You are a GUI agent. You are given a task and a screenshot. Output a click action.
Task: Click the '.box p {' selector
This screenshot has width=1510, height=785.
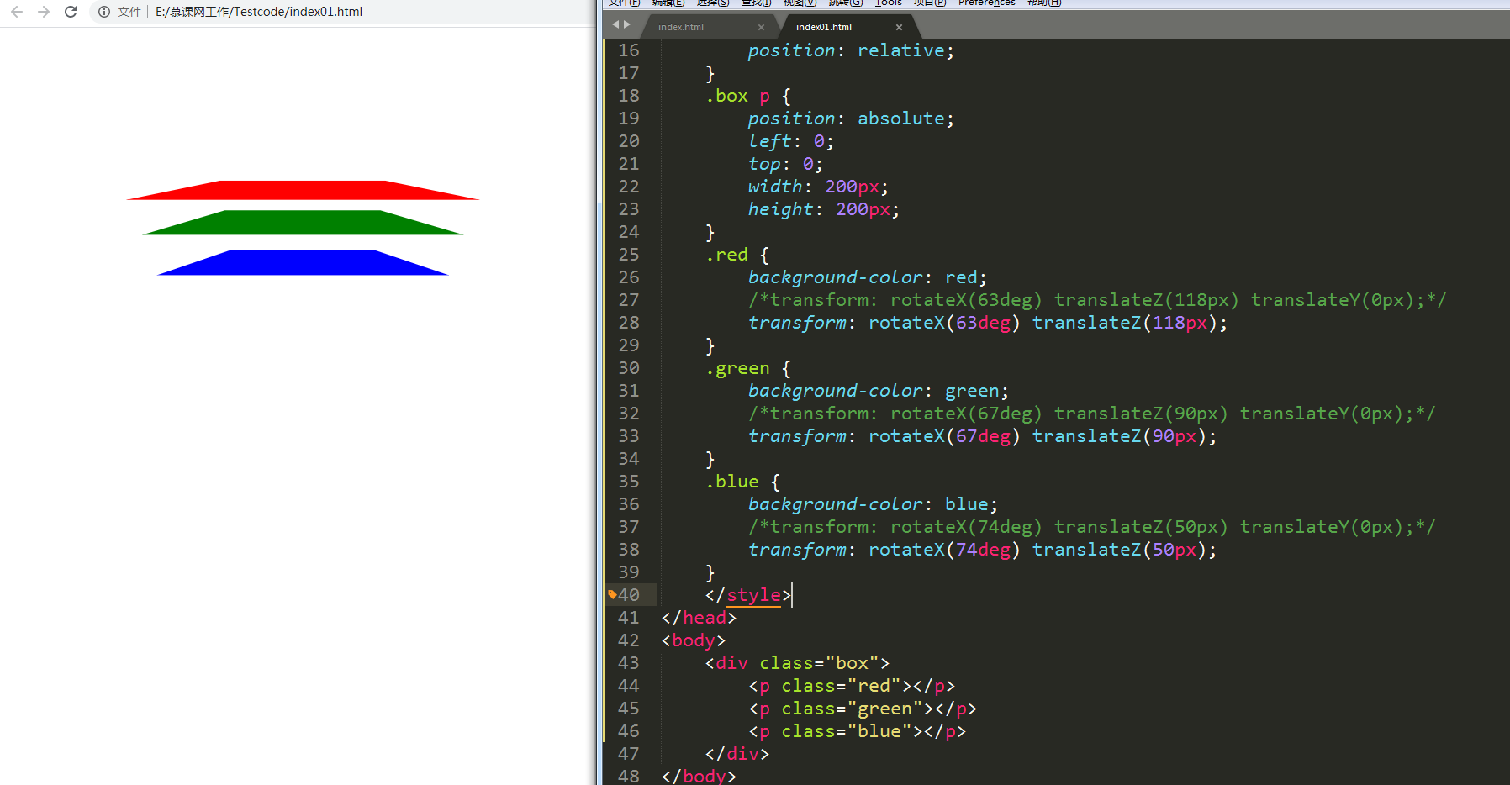click(748, 96)
